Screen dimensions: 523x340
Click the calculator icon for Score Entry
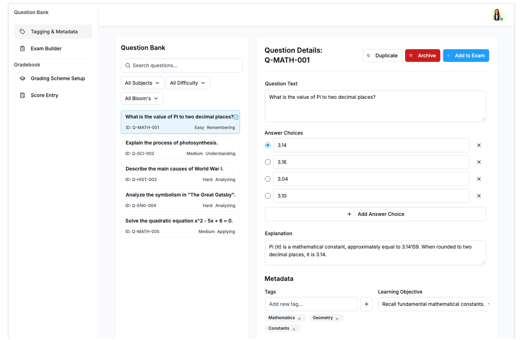pyautogui.click(x=22, y=95)
